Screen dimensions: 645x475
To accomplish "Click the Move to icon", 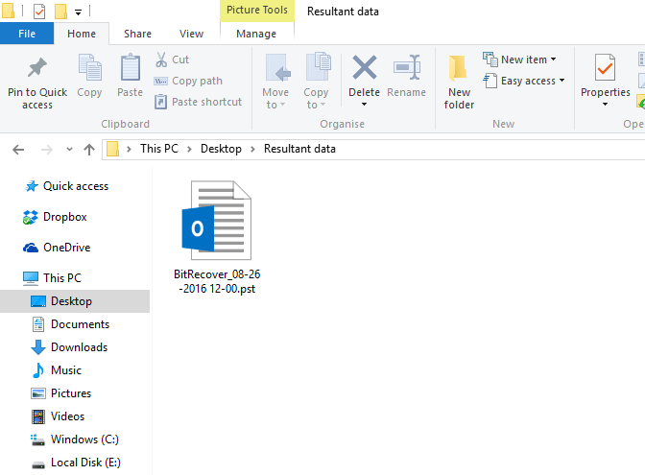I will [277, 68].
